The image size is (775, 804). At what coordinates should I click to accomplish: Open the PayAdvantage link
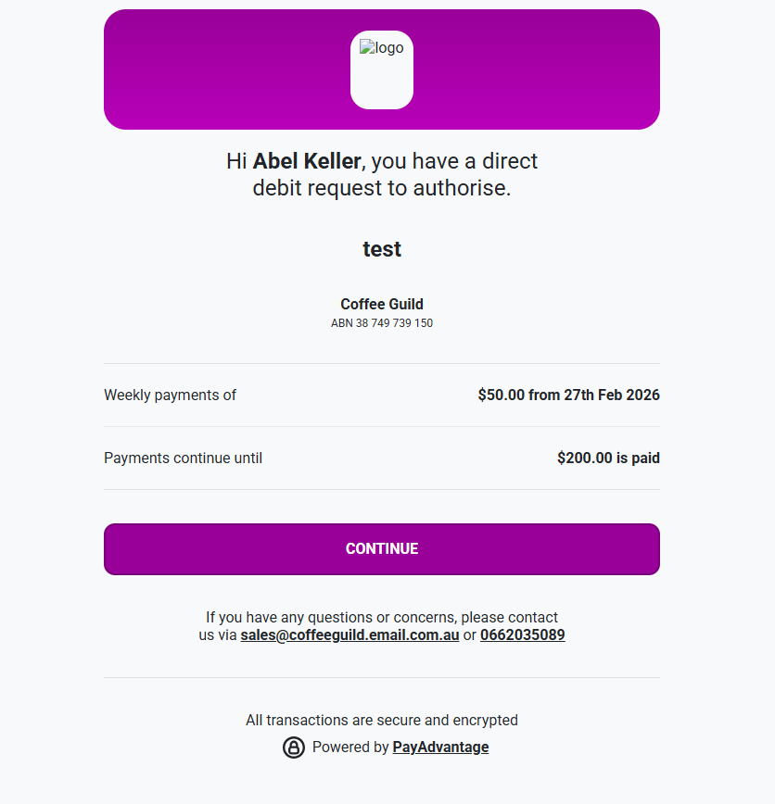(x=440, y=747)
